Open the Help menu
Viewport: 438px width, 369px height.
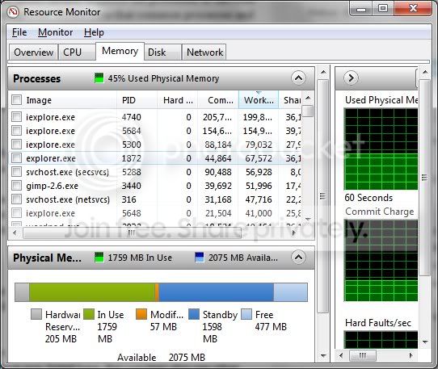click(x=94, y=32)
